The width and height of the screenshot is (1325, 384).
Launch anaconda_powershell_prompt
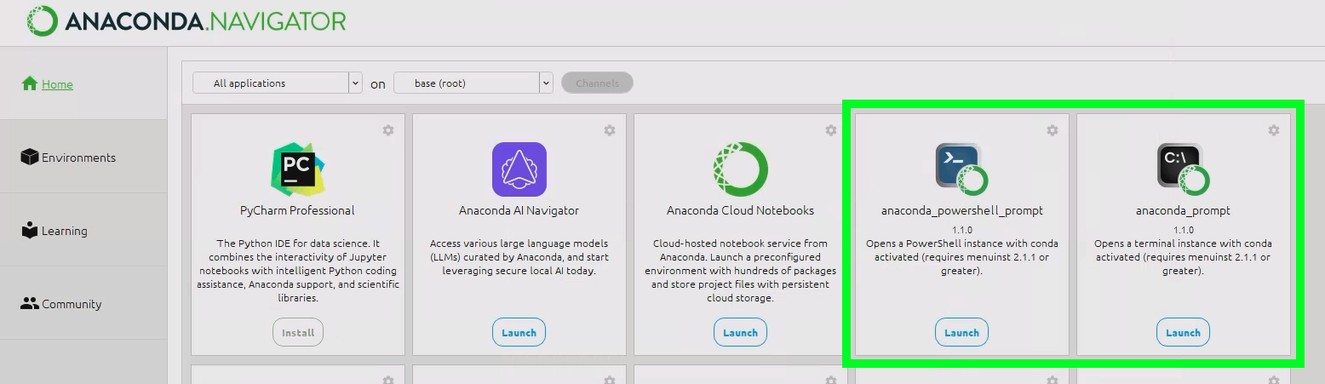pyautogui.click(x=961, y=333)
